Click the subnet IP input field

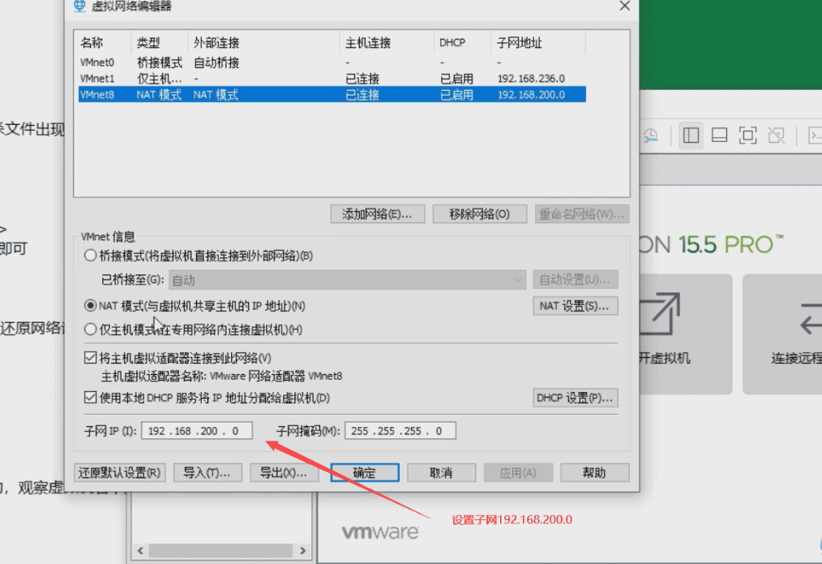197,431
